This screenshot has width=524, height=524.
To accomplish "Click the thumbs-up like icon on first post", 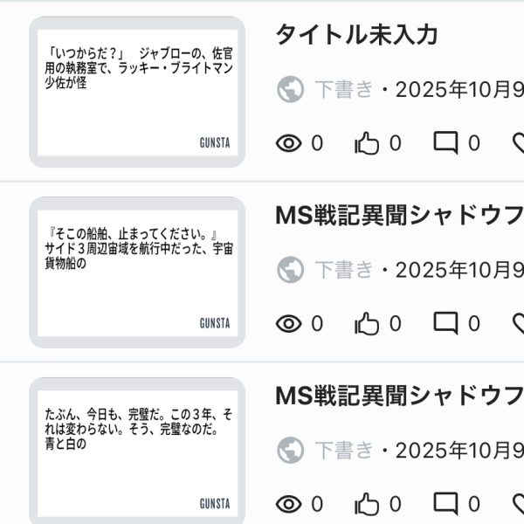I will tap(367, 142).
